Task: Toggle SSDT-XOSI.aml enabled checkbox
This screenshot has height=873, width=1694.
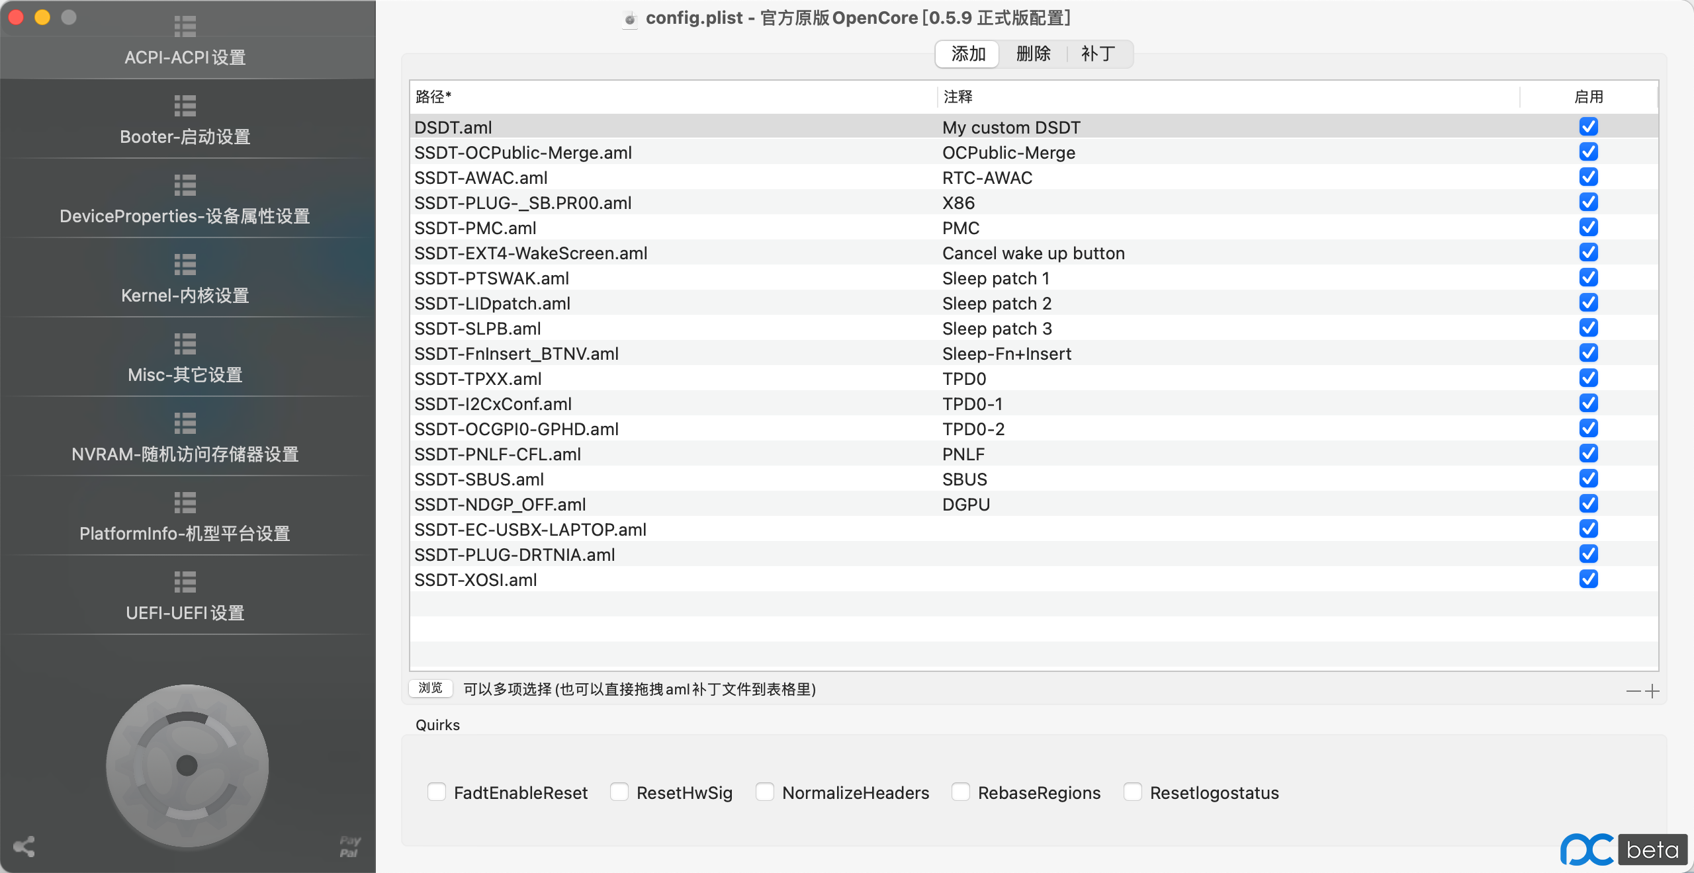Action: click(x=1588, y=579)
